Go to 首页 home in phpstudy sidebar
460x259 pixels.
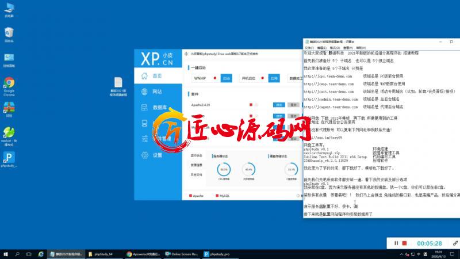(x=158, y=76)
